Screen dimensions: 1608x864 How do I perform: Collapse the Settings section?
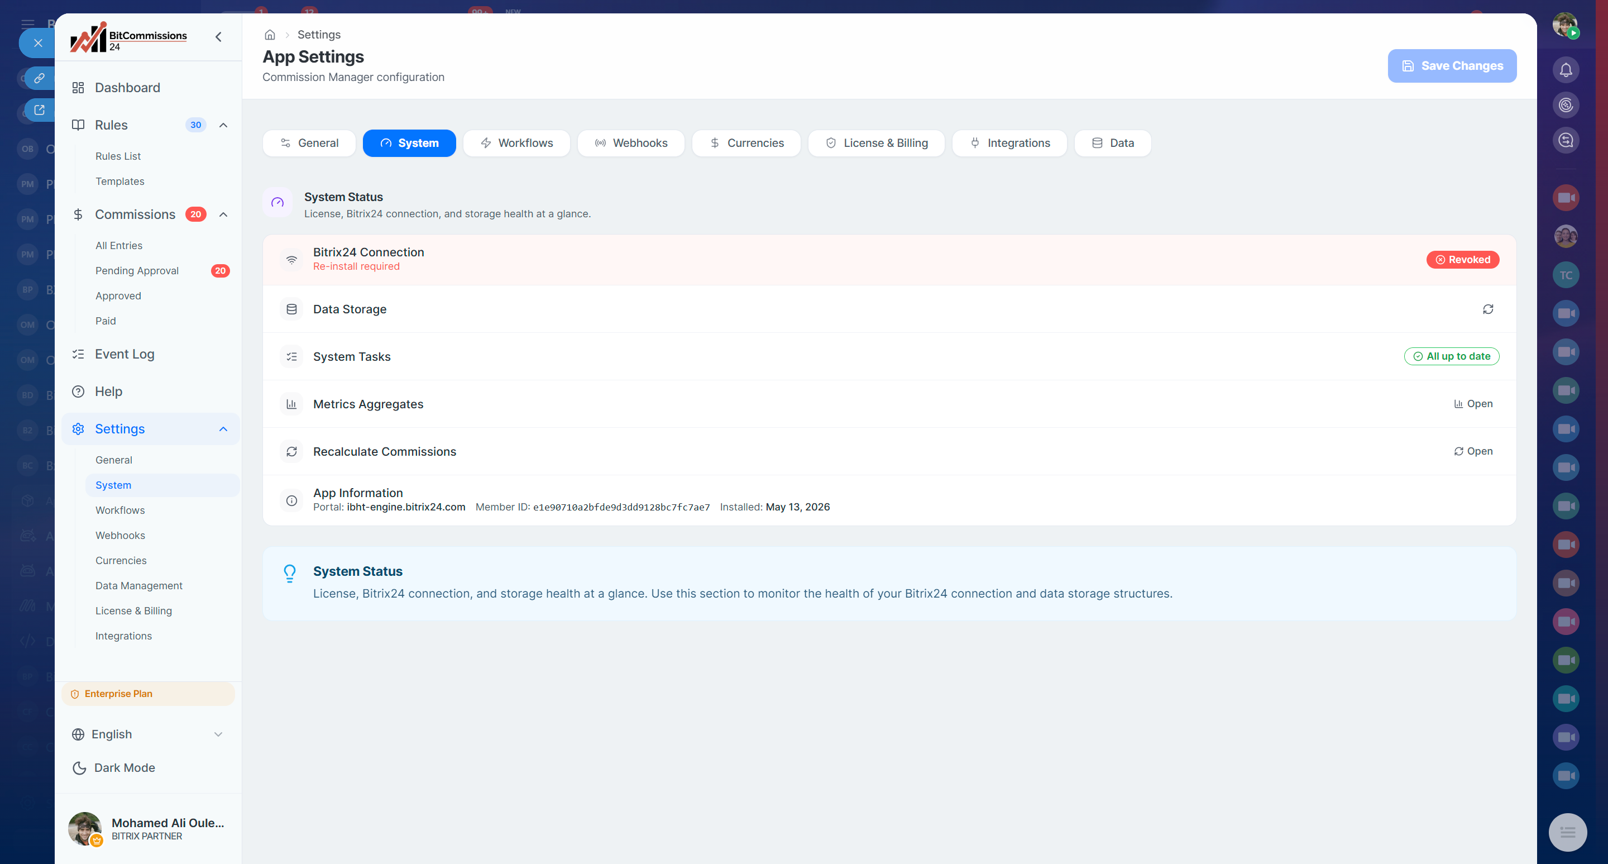click(223, 429)
